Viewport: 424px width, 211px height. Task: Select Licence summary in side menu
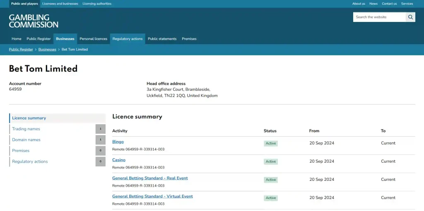57,118
